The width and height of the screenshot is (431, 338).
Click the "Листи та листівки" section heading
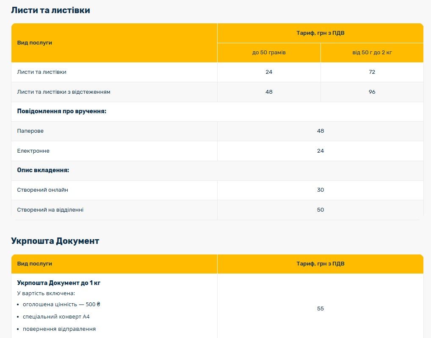pyautogui.click(x=50, y=10)
